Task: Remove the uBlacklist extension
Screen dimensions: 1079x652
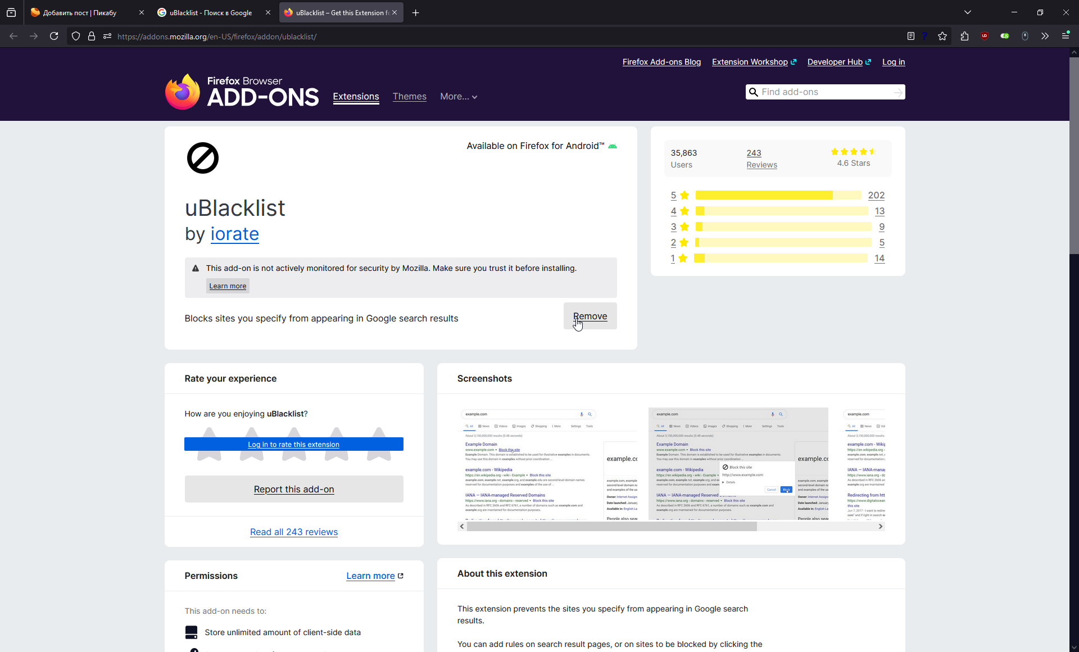Action: pos(590,316)
